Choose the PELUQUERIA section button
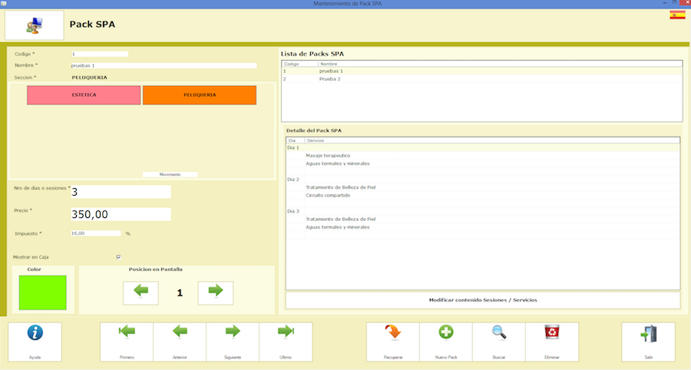The height and width of the screenshot is (370, 691). pos(199,95)
